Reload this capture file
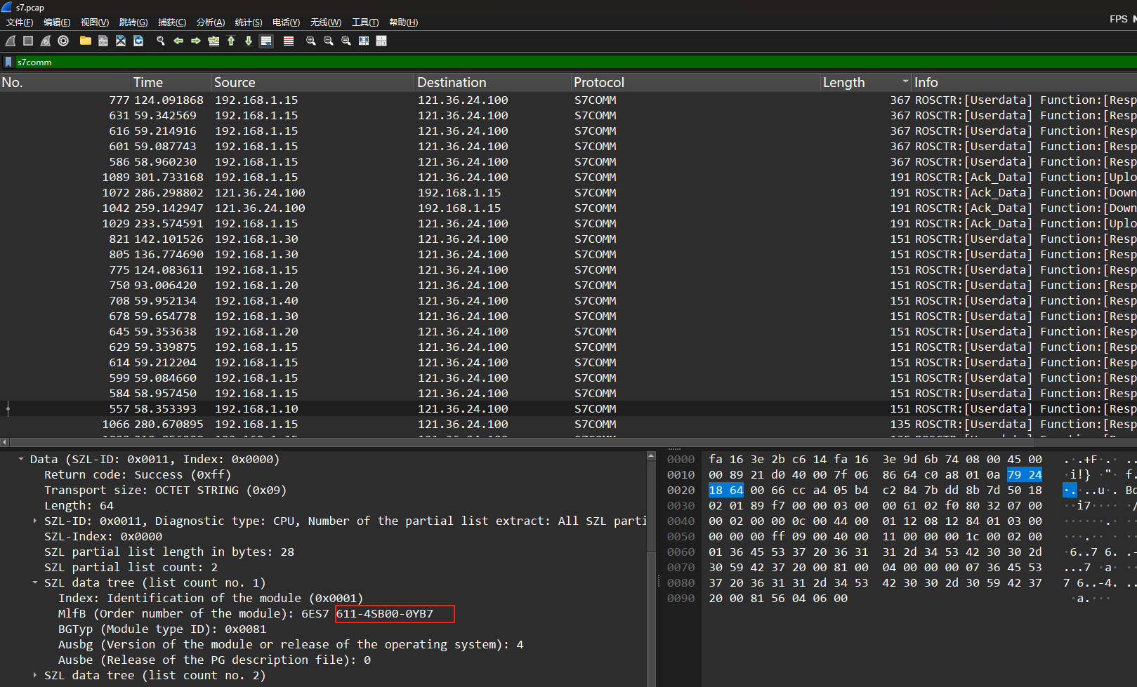 (138, 41)
